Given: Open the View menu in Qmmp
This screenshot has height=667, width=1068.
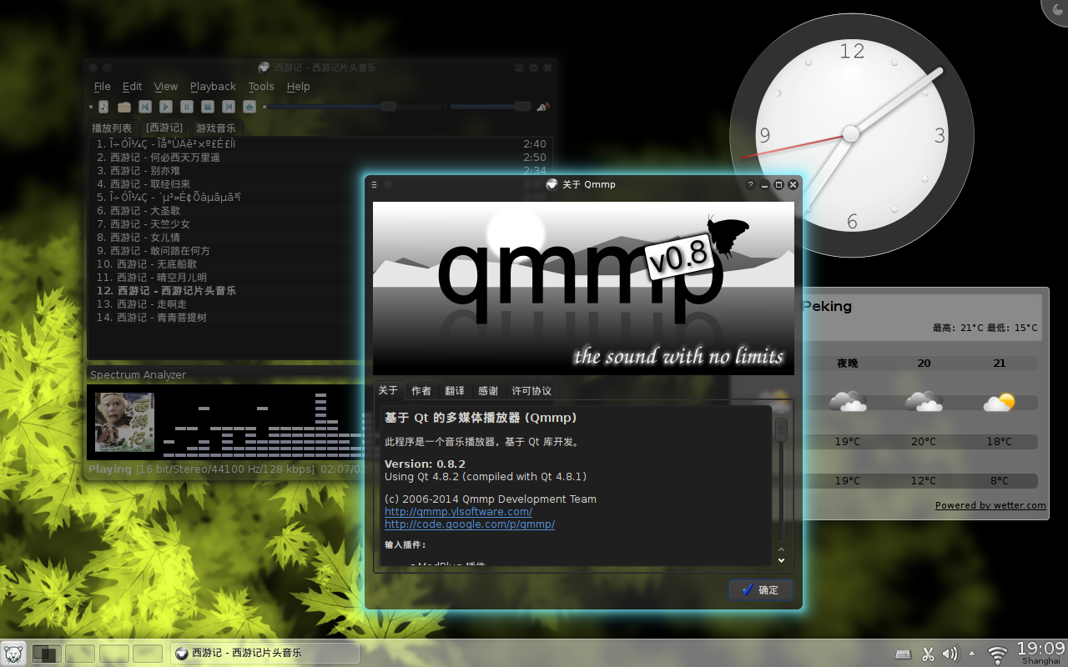Looking at the screenshot, I should (x=166, y=87).
